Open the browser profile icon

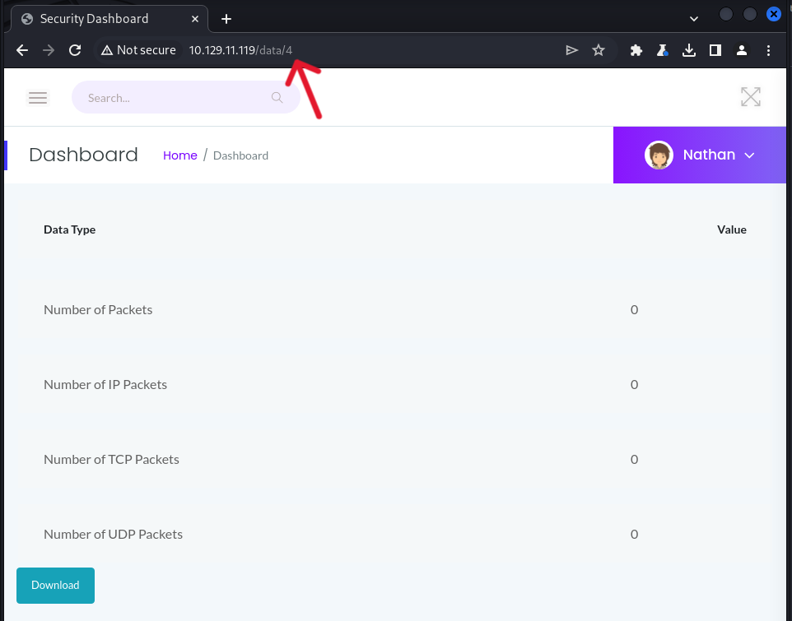[x=742, y=50]
